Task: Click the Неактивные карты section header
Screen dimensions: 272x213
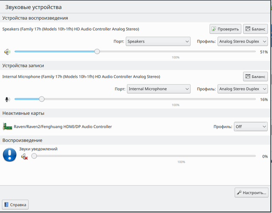Action: point(23,113)
